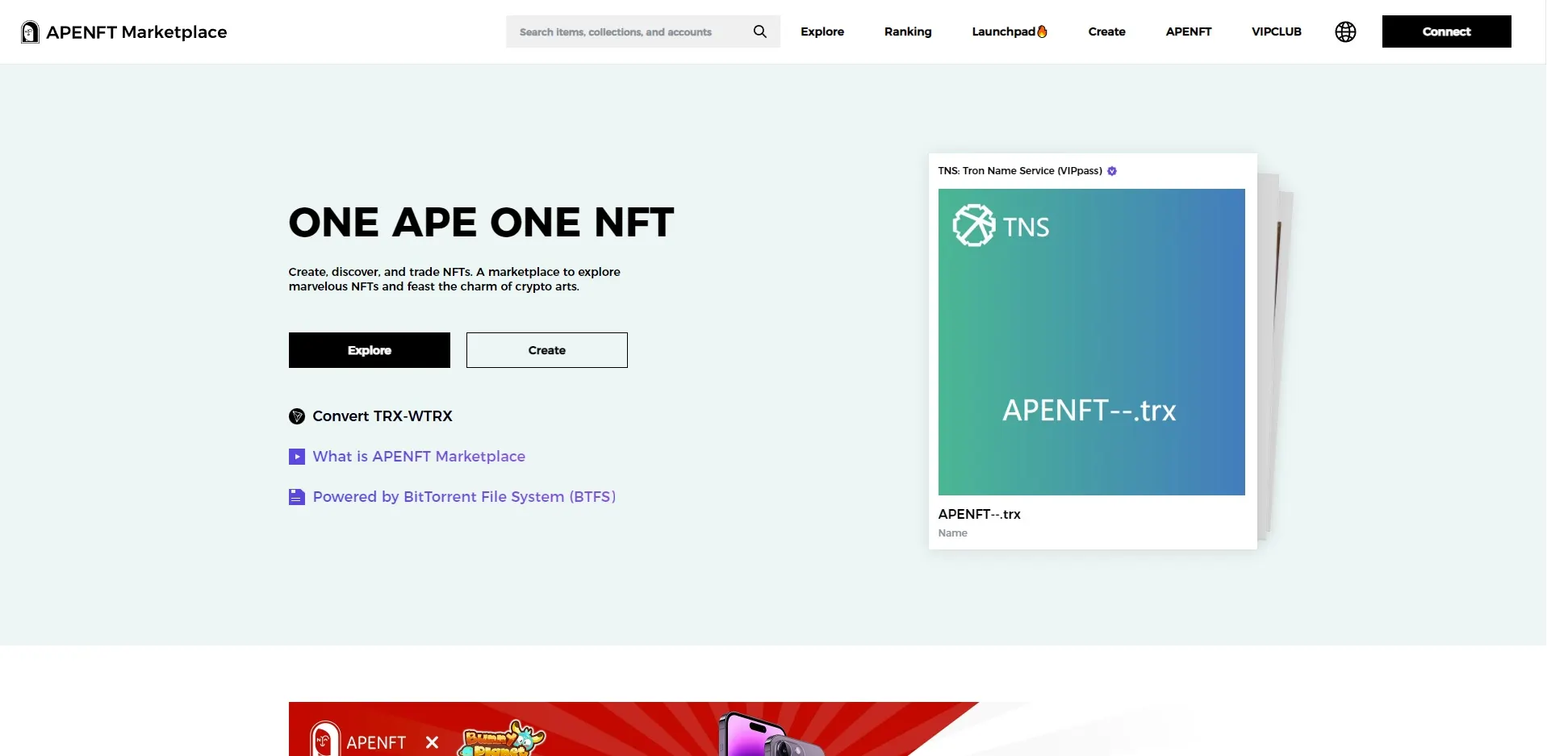Click the APENFT logo in the red banner
The image size is (1547, 756).
point(325,741)
